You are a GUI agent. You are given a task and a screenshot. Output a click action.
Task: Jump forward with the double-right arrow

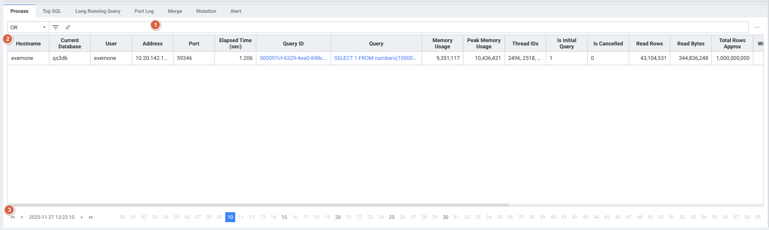click(x=91, y=217)
